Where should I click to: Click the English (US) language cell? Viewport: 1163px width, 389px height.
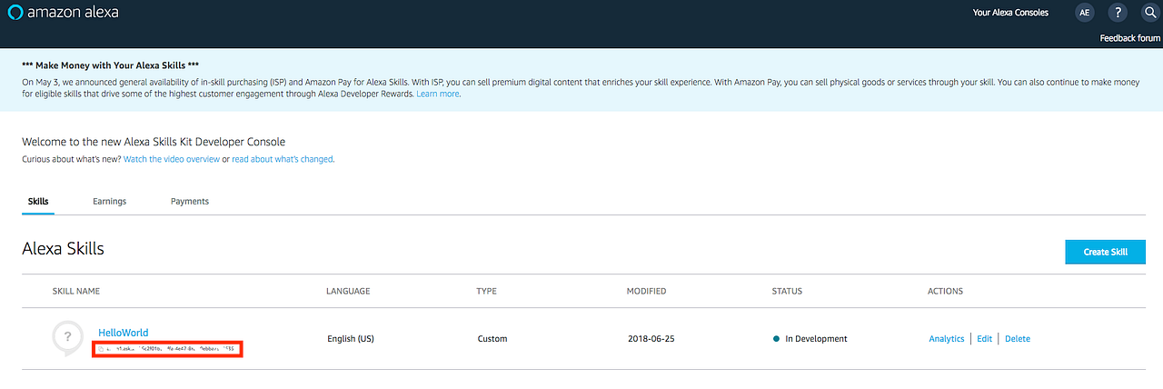[351, 339]
